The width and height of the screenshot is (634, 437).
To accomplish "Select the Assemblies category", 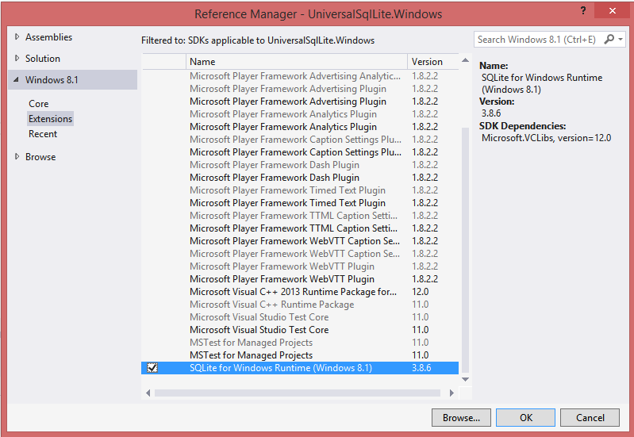I will pos(48,36).
